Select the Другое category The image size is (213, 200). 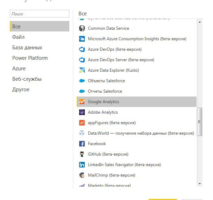[40, 90]
